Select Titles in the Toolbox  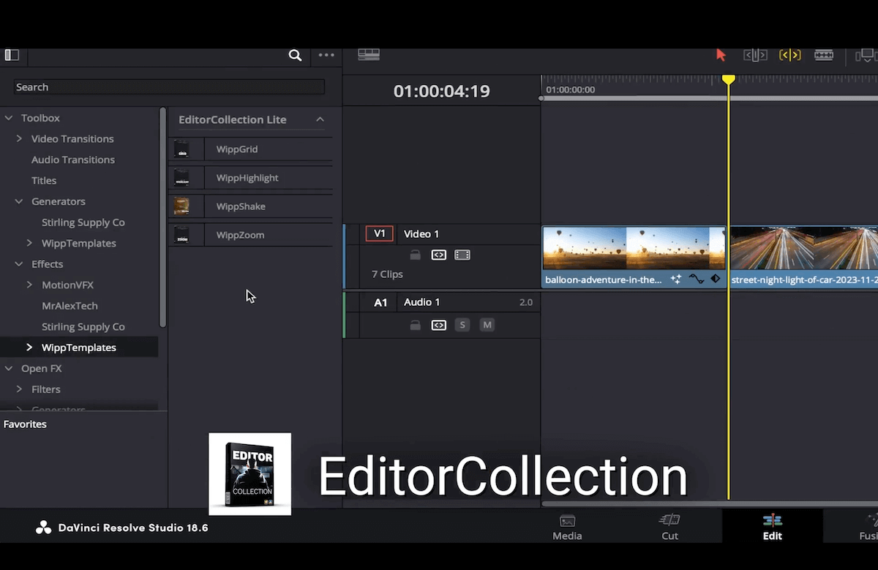coord(44,181)
